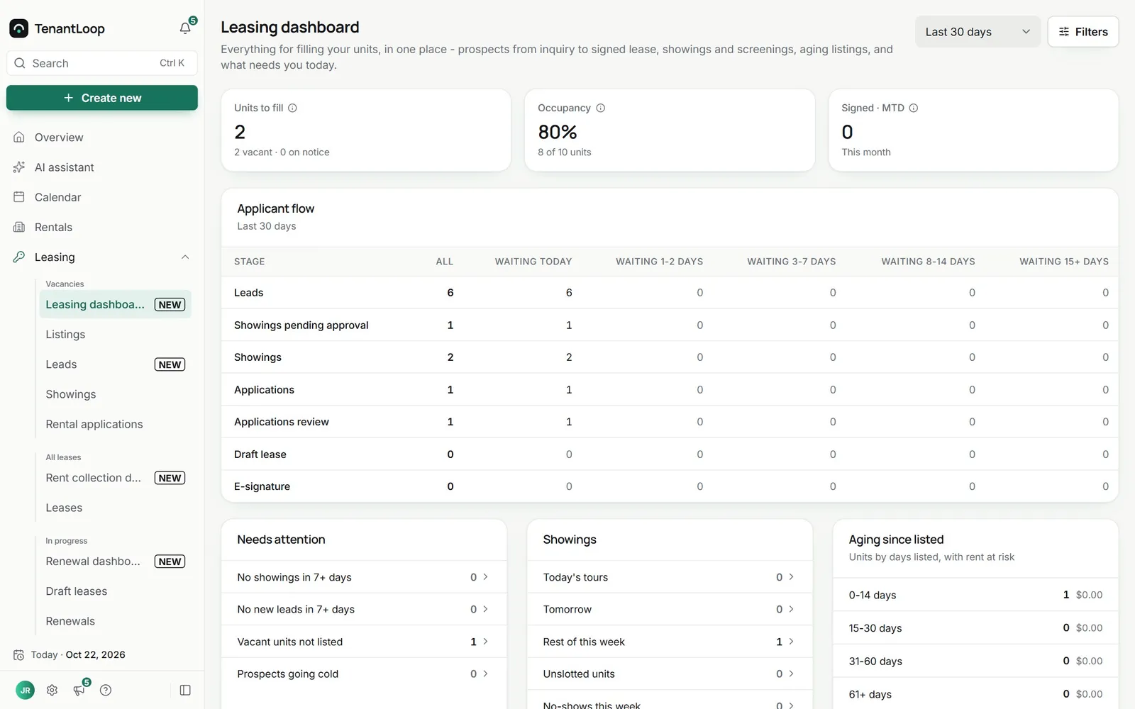Open the settings gear icon
The image size is (1135, 709).
(x=52, y=690)
